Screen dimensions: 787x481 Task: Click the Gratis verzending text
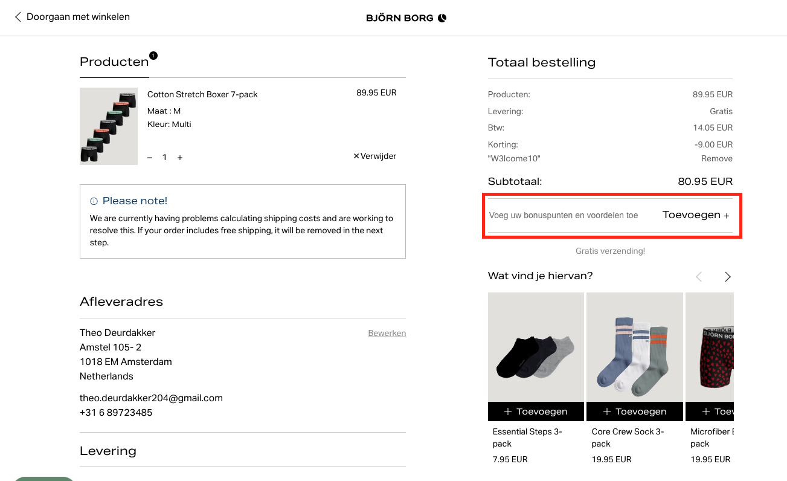(x=610, y=251)
